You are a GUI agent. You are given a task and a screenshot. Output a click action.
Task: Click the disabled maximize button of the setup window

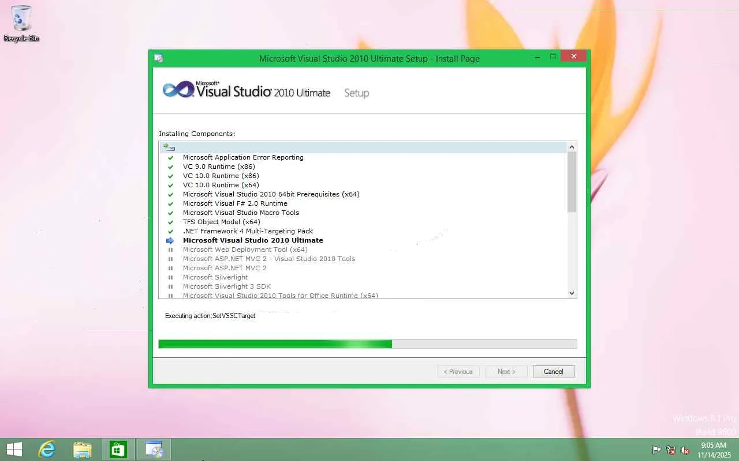click(x=553, y=56)
